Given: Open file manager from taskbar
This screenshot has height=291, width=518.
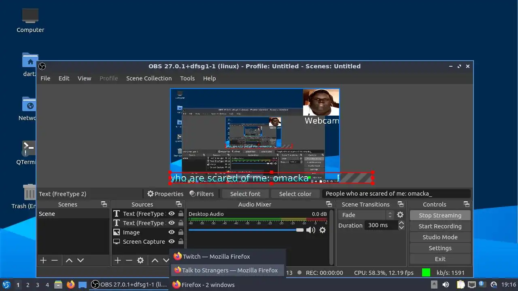Looking at the screenshot, I should pyautogui.click(x=58, y=285).
